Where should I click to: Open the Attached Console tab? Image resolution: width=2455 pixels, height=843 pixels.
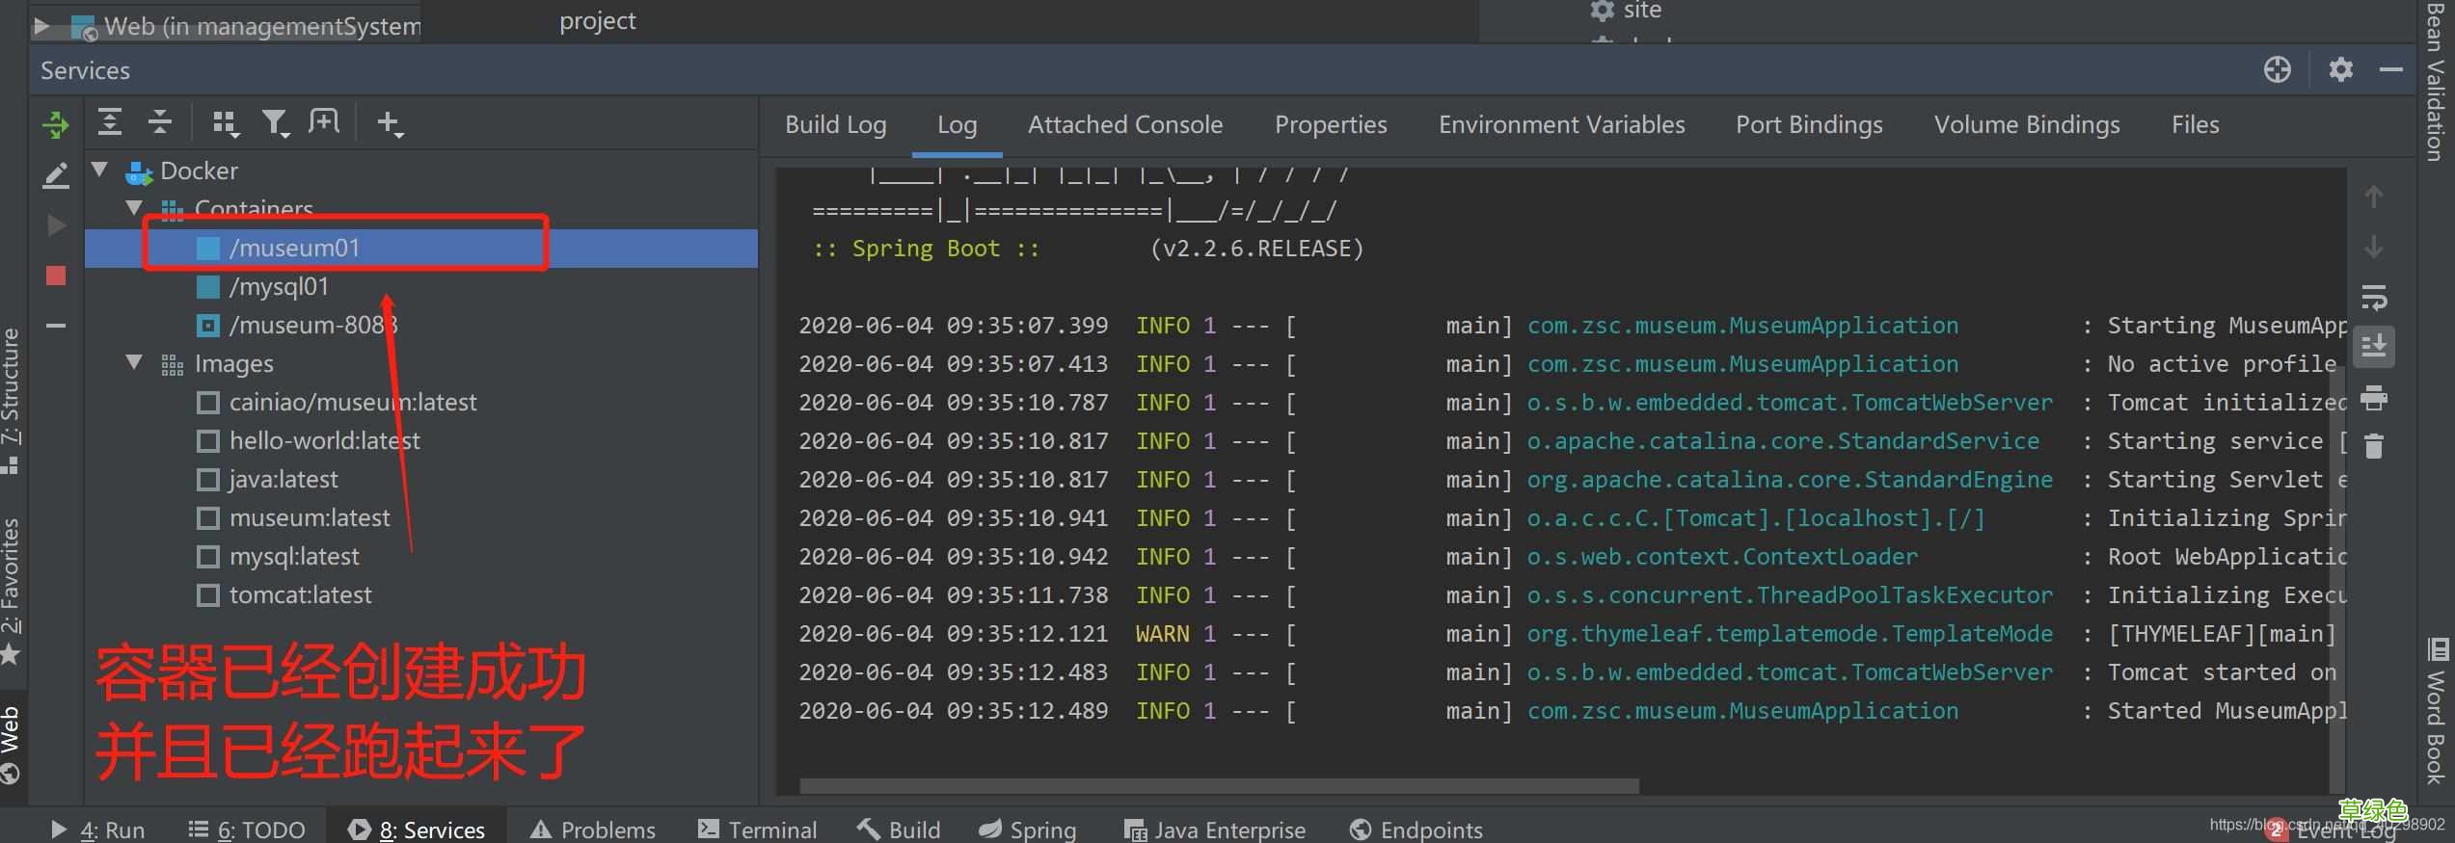[x=1124, y=124]
